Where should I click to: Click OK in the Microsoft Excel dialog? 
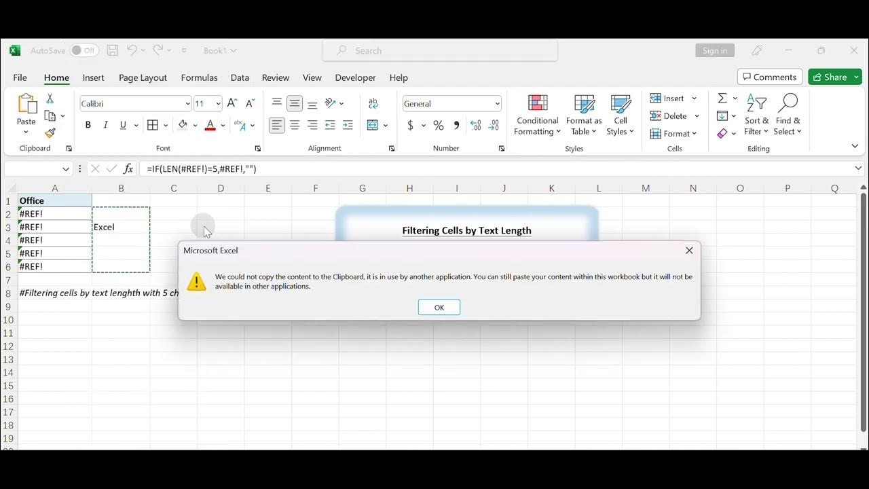pyautogui.click(x=439, y=308)
